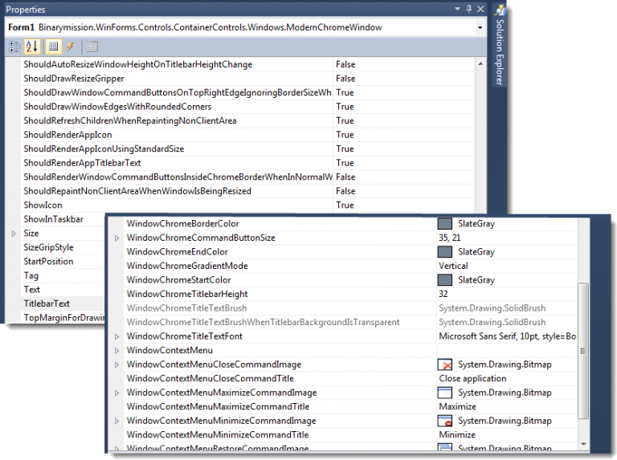This screenshot has height=460, width=617.
Task: Select ShouldRenderAppTitlebarText property
Action: (x=82, y=163)
